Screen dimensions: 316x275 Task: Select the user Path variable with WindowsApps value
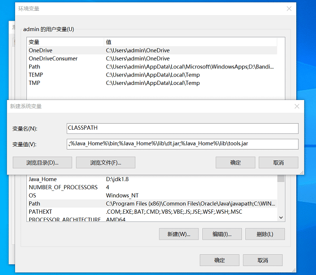click(152, 67)
